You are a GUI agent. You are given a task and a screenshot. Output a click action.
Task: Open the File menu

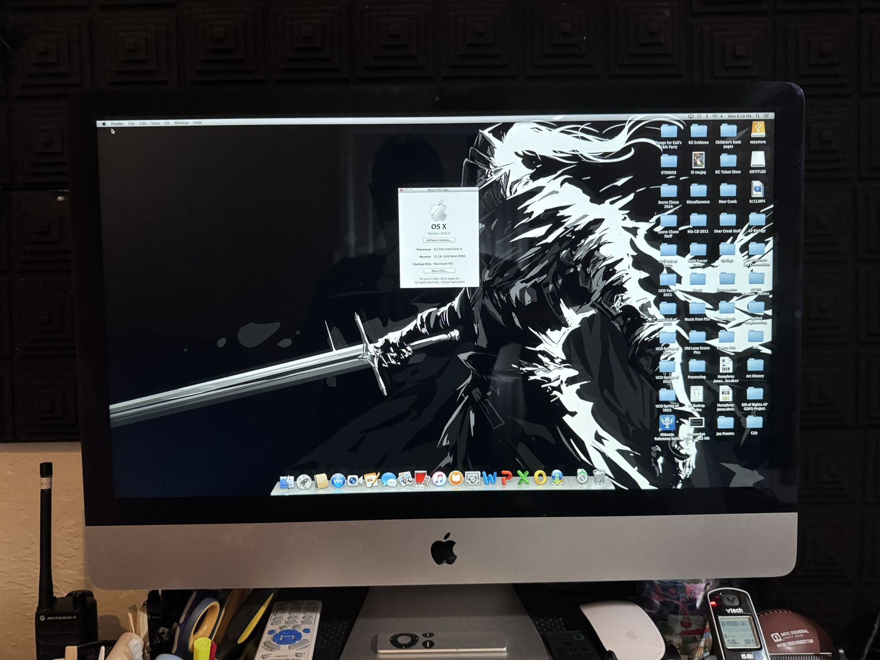click(x=132, y=124)
